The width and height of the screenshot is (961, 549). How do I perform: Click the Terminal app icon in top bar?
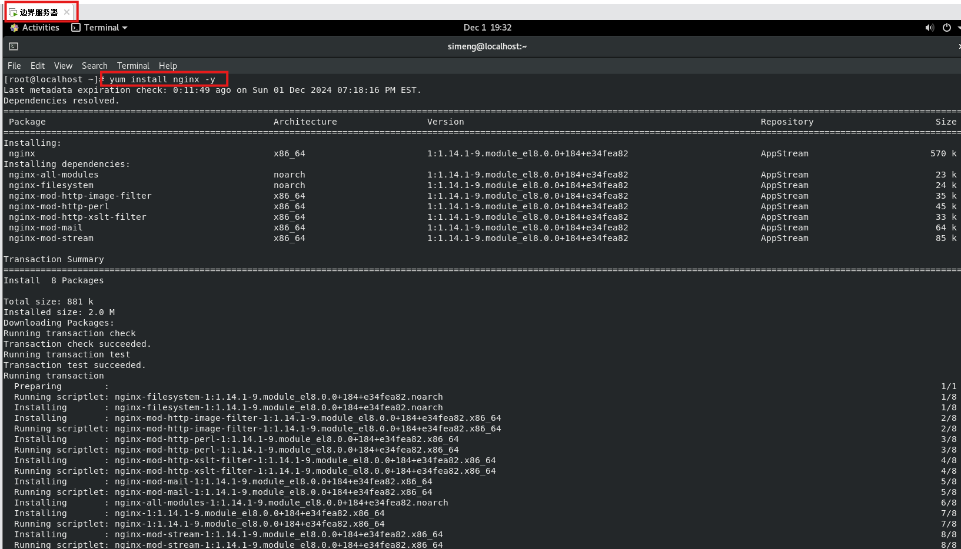[x=76, y=28]
